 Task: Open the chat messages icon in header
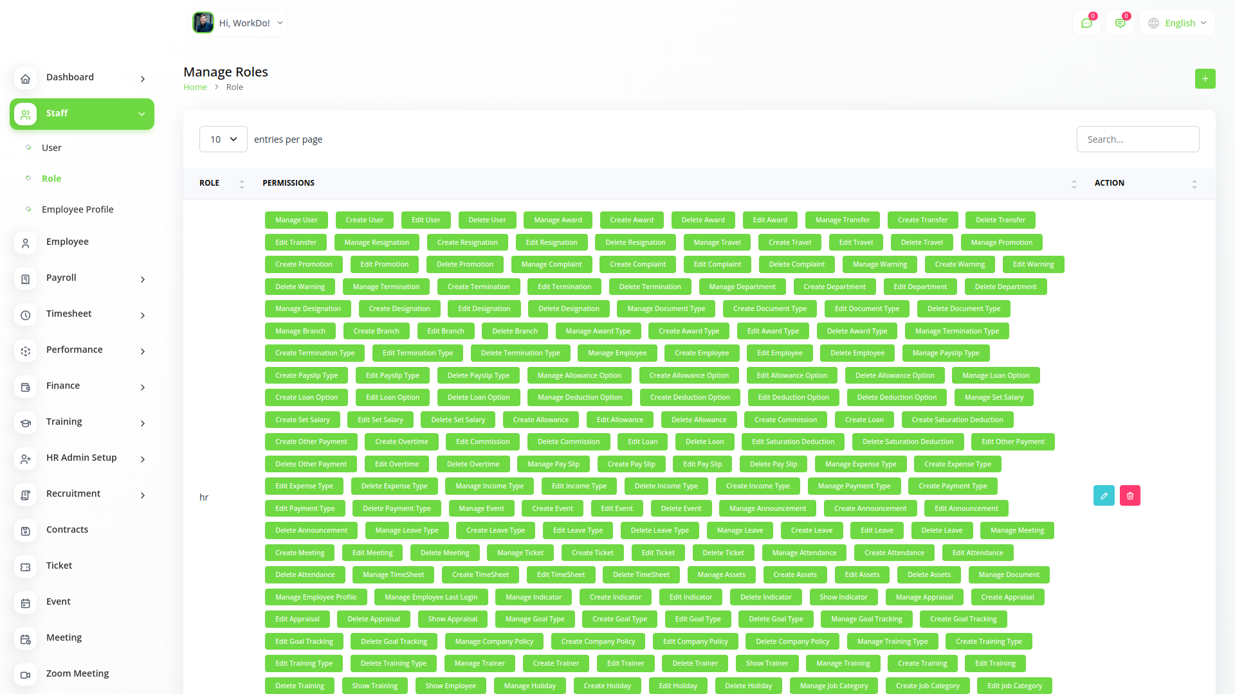1086,23
